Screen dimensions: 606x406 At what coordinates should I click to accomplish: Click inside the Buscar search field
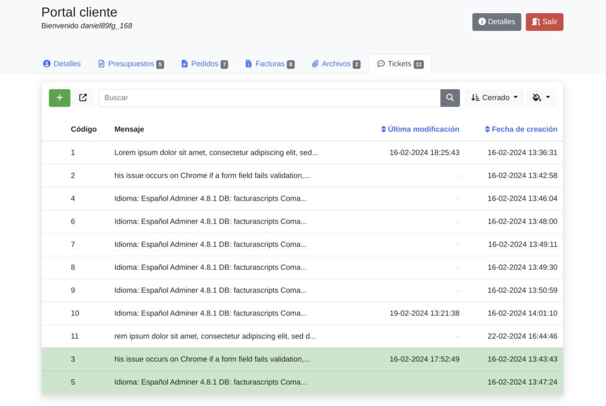point(269,98)
